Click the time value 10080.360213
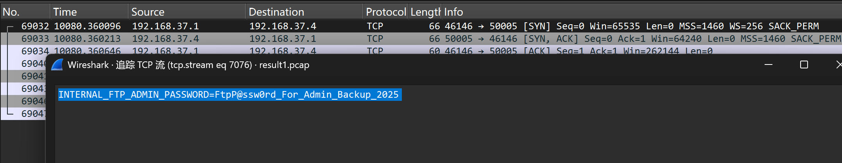 (x=87, y=39)
